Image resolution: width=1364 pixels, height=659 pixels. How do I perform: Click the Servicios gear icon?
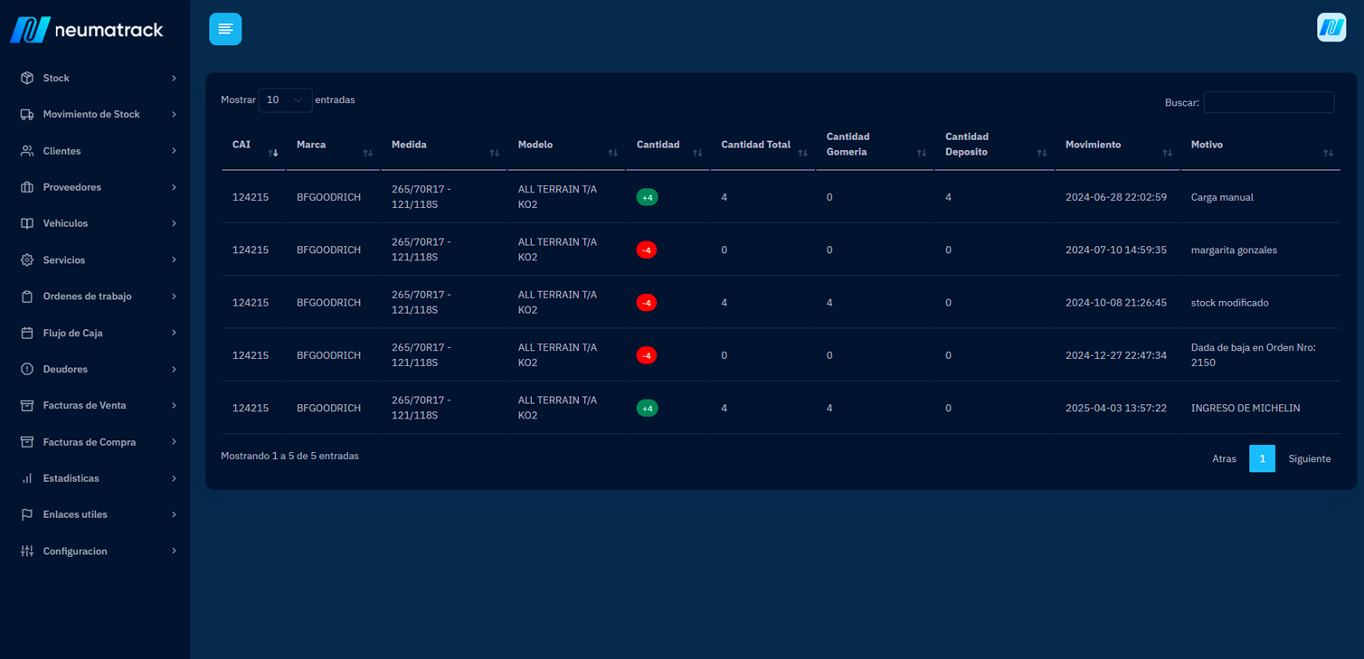27,259
